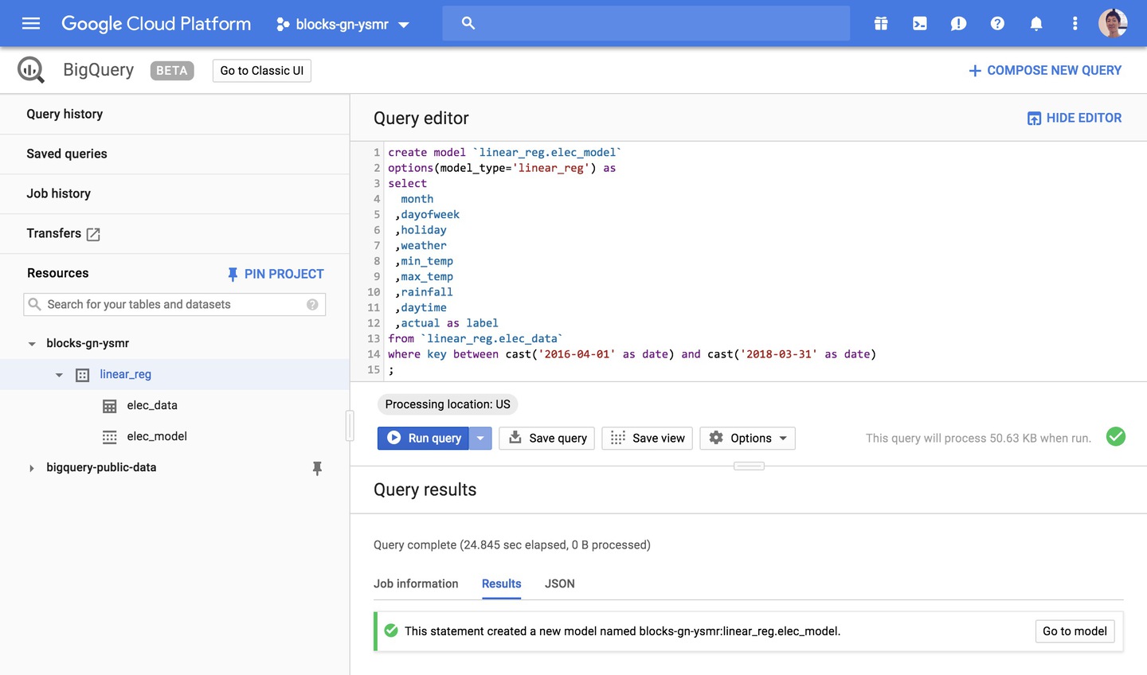Image resolution: width=1147 pixels, height=675 pixels.
Task: Click the success check icon in results message
Action: (x=391, y=630)
